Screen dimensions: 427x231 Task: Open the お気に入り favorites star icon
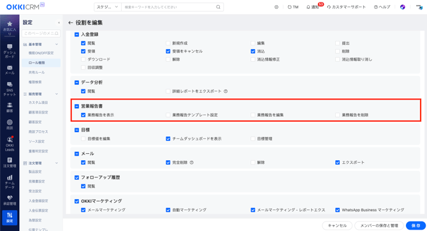[10, 24]
